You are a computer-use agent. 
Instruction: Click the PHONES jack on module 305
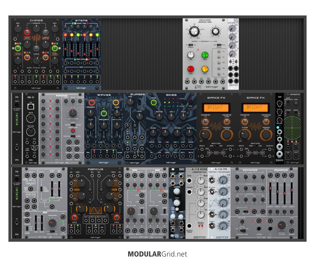(291, 231)
